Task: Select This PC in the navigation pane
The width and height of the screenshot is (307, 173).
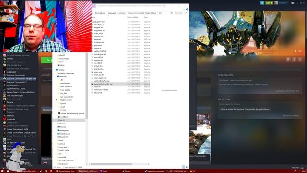Action: (62, 120)
